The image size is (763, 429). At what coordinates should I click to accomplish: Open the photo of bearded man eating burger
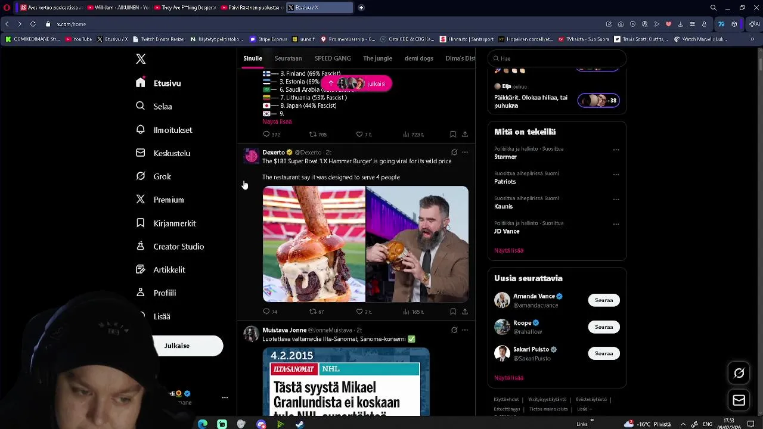pyautogui.click(x=417, y=244)
